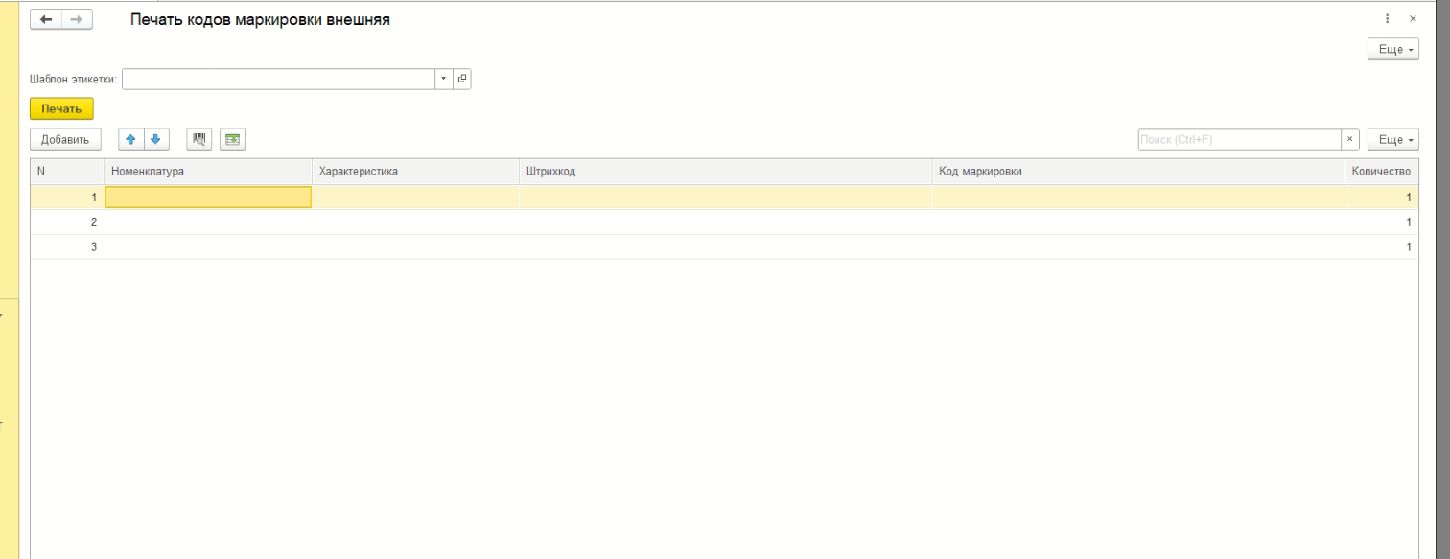Close the form with the x
Screen dimensions: 1450x559
pyautogui.click(x=1412, y=20)
